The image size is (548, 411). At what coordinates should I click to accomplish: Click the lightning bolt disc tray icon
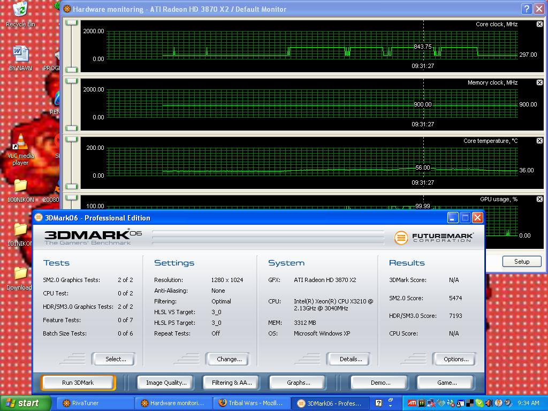pos(499,403)
